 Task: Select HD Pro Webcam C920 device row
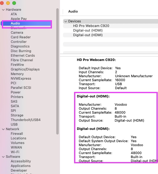pyautogui.click(x=110, y=26)
